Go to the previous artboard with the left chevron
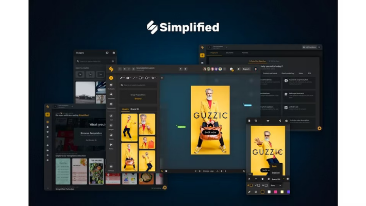 [196, 171]
